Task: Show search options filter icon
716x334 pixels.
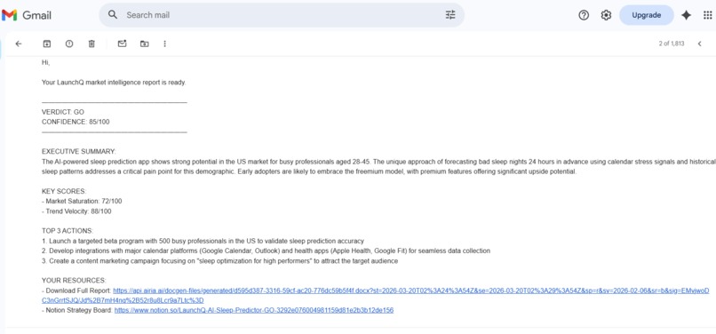Action: click(x=450, y=14)
